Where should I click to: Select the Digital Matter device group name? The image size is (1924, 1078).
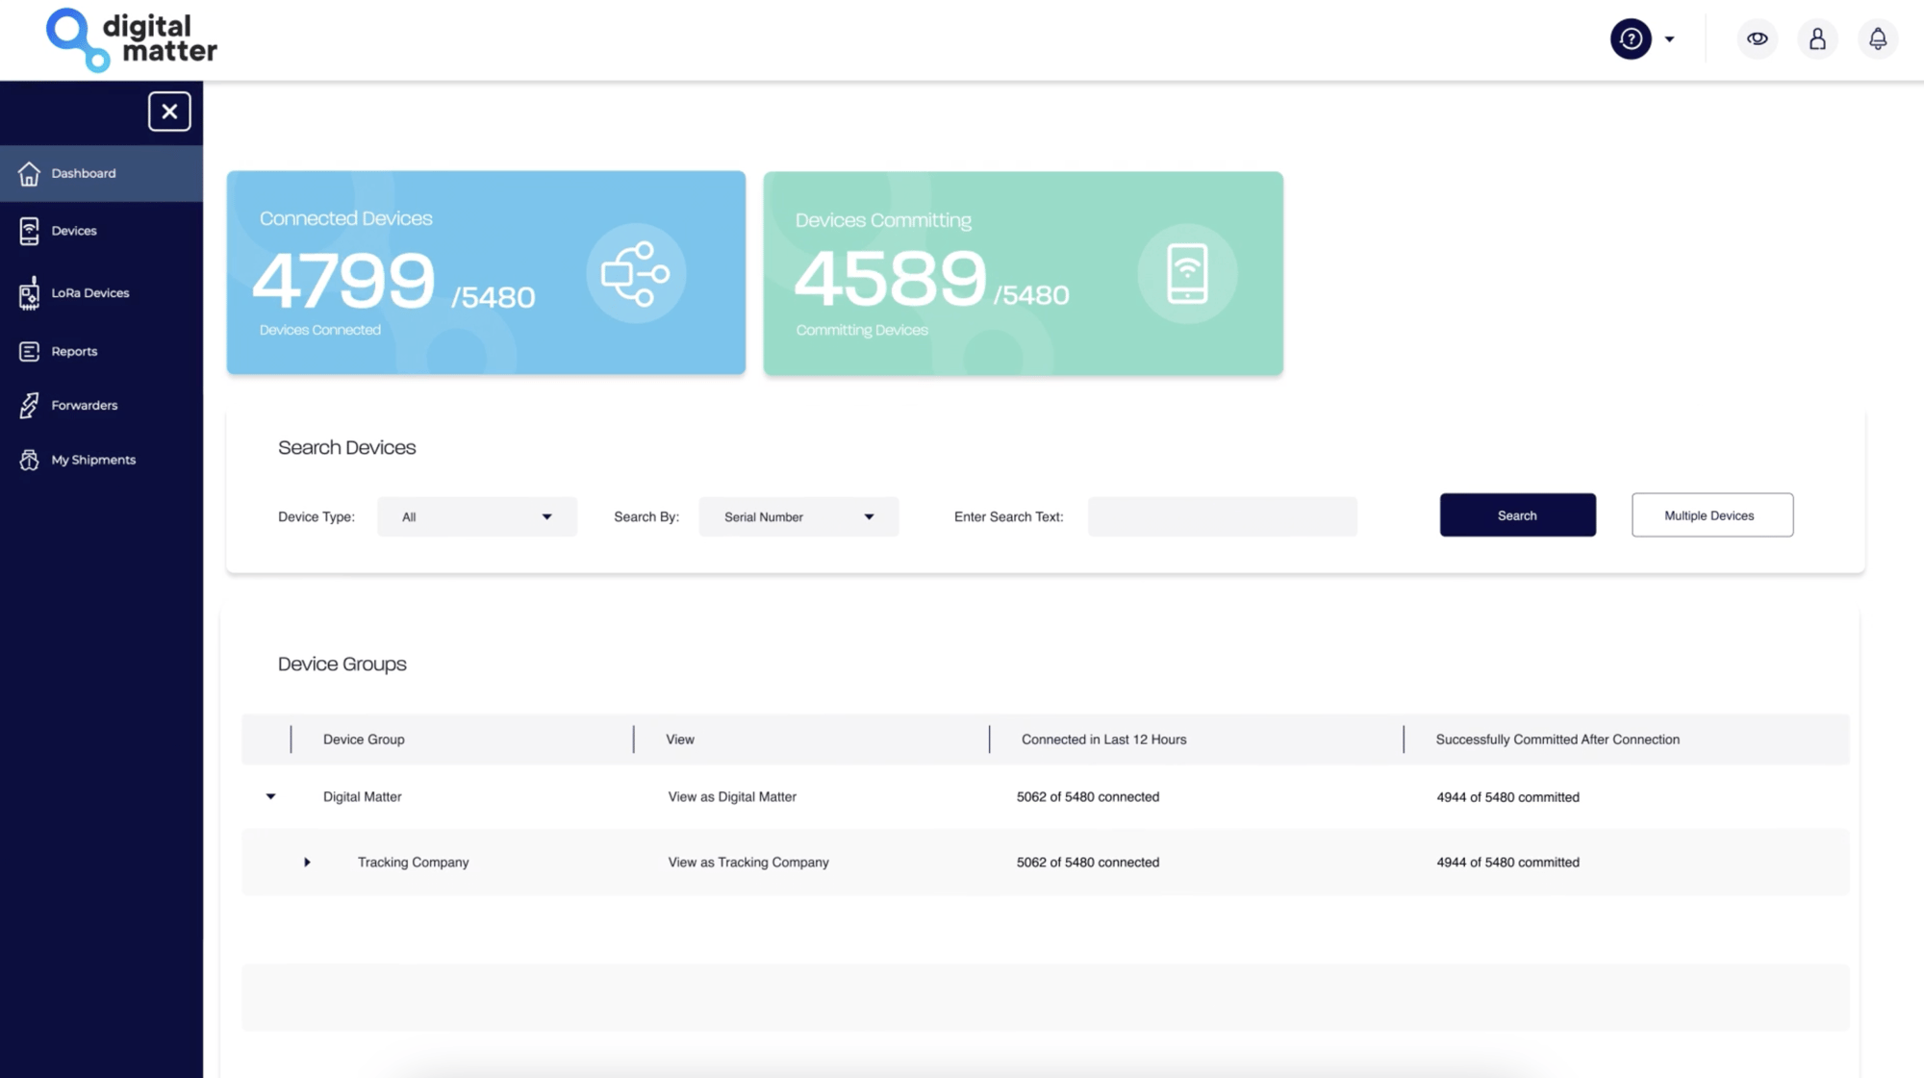click(363, 797)
